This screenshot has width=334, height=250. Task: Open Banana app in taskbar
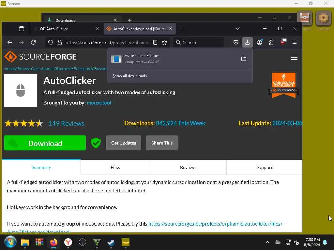point(126,242)
